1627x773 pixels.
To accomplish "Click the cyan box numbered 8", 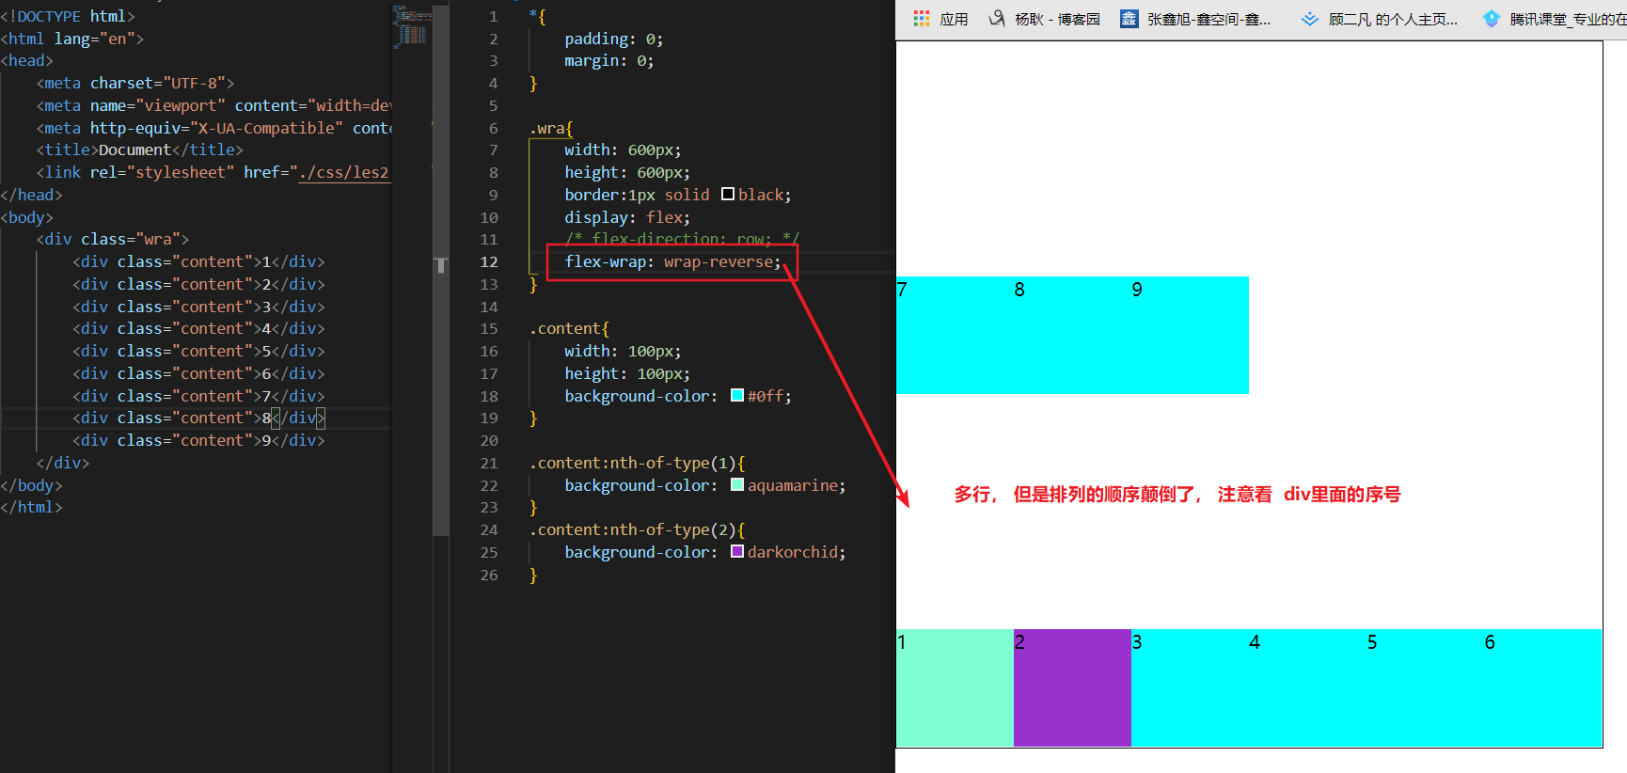I will click(1072, 336).
